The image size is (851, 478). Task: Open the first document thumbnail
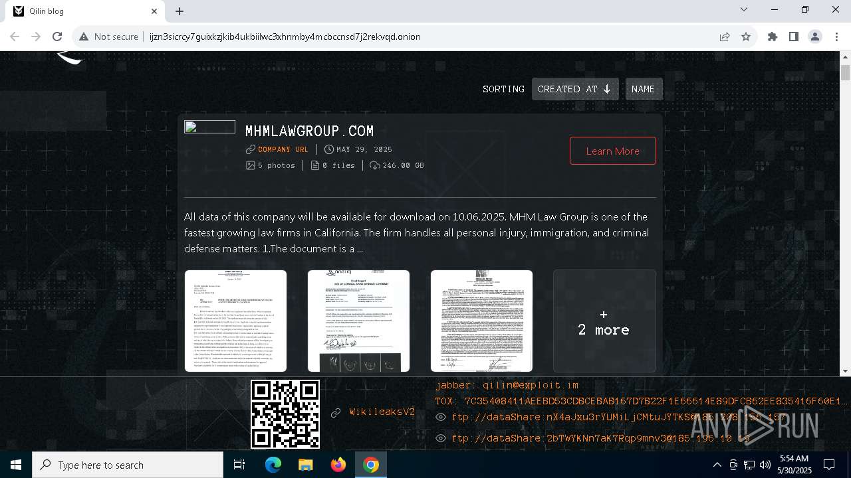click(235, 321)
